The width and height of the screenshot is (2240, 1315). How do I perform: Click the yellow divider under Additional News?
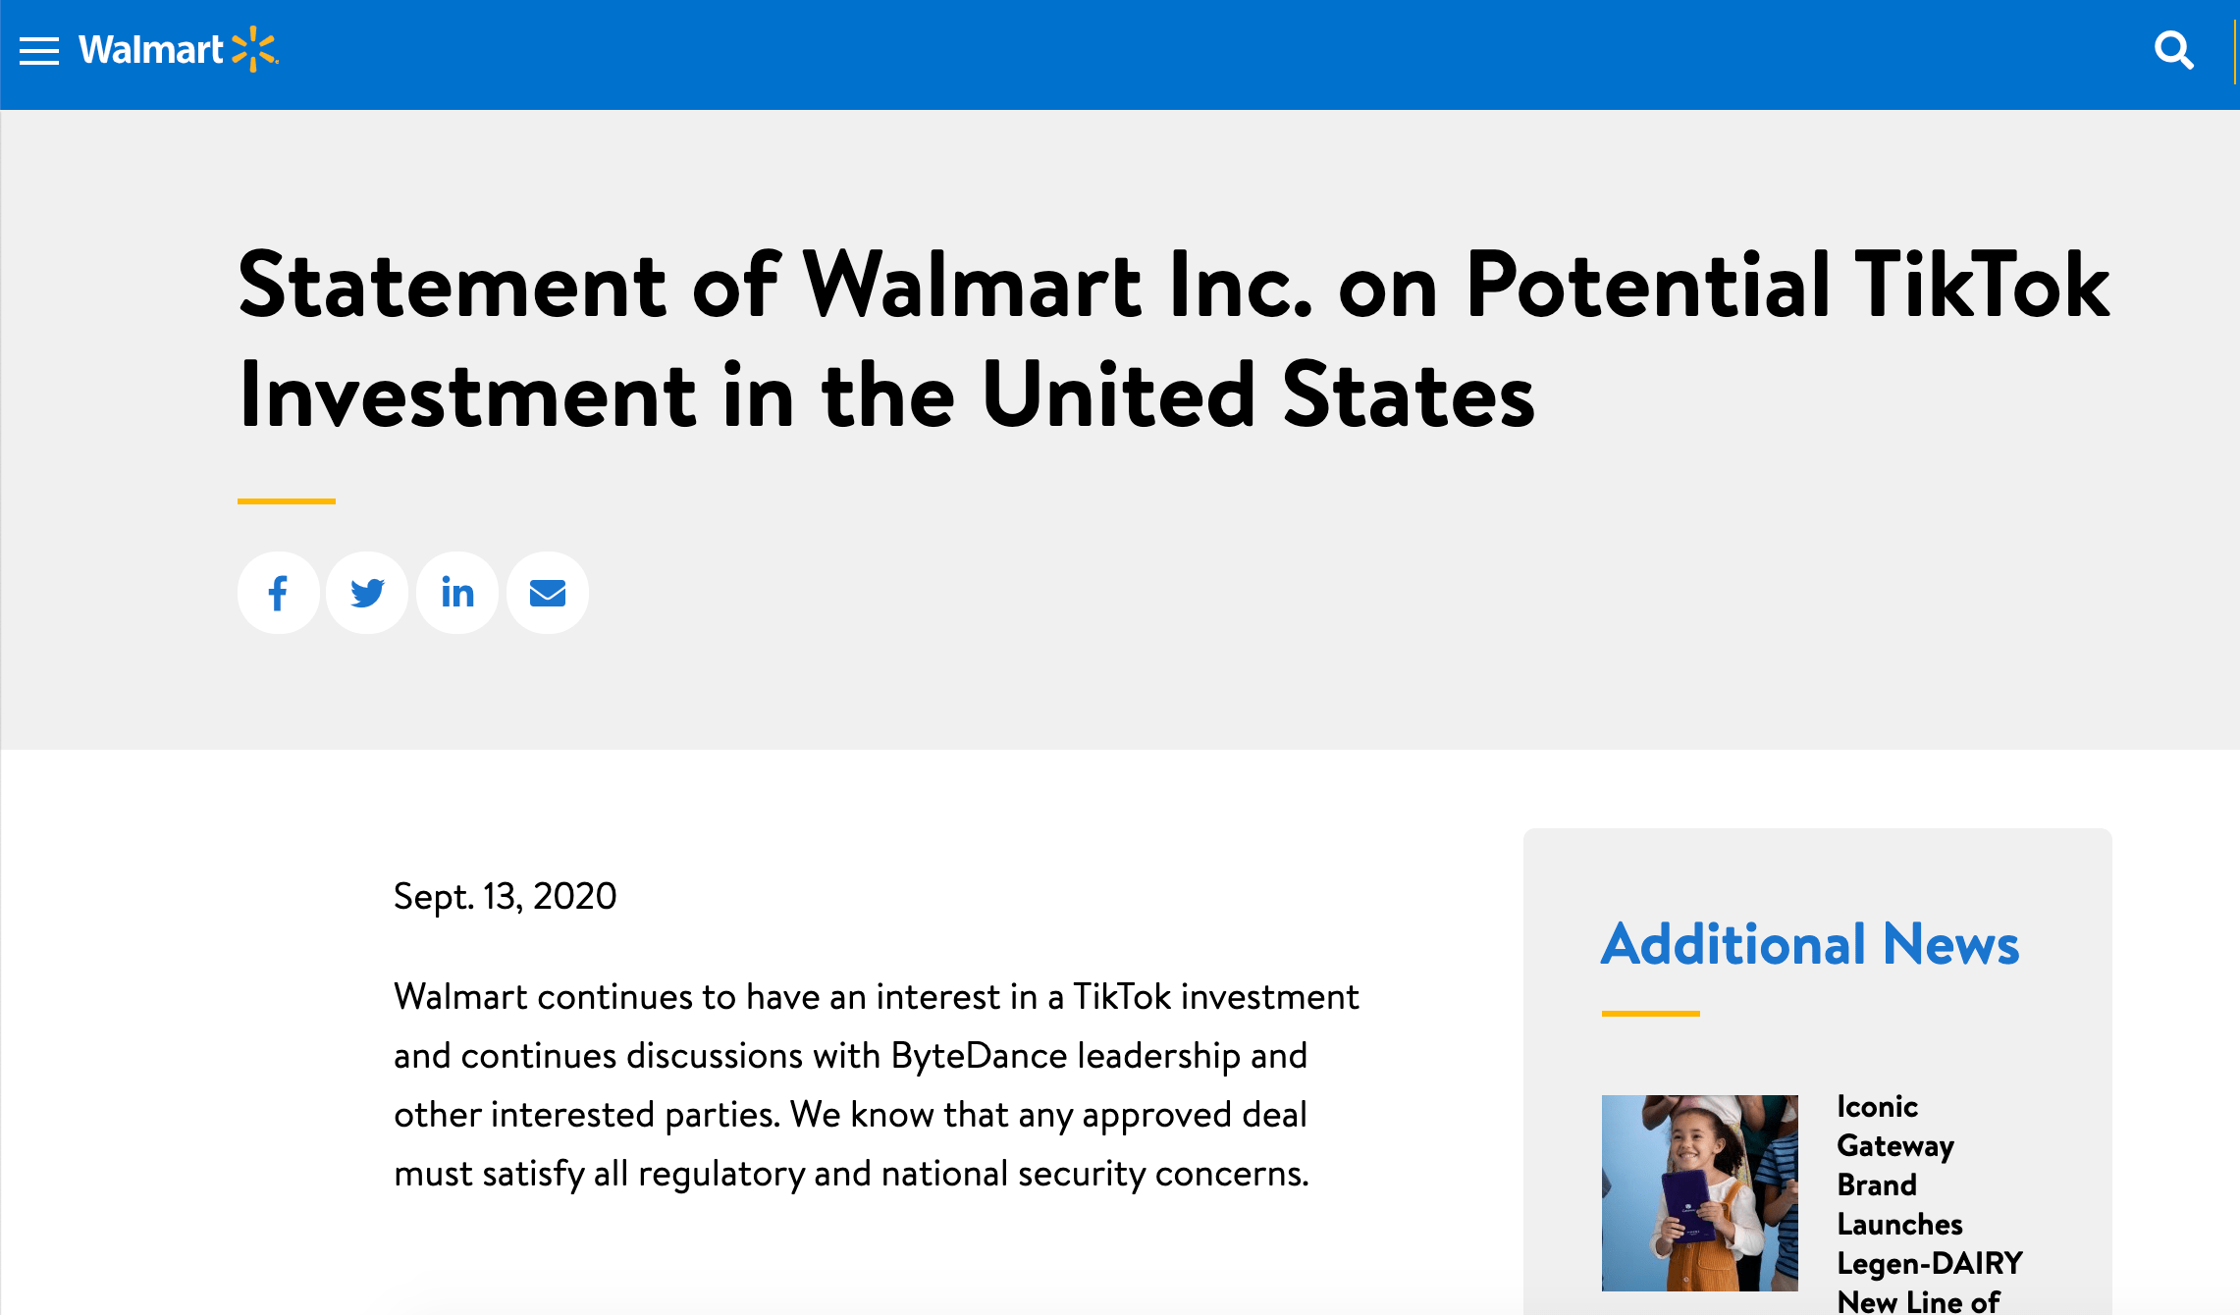(x=1651, y=1014)
